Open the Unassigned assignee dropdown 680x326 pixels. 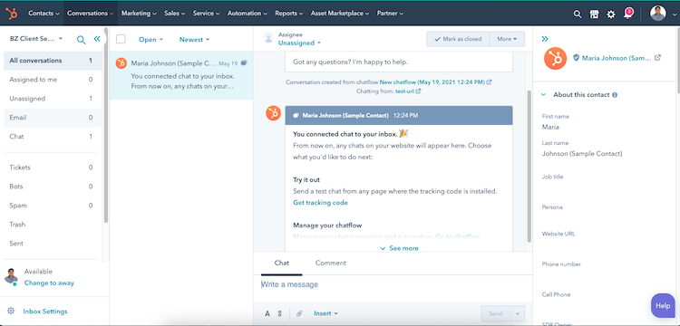pos(300,43)
